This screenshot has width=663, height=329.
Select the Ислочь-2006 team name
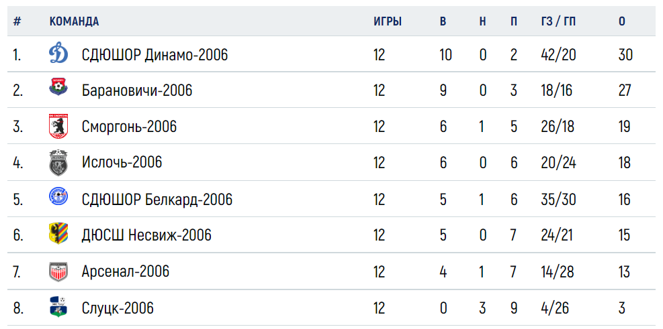pos(122,162)
